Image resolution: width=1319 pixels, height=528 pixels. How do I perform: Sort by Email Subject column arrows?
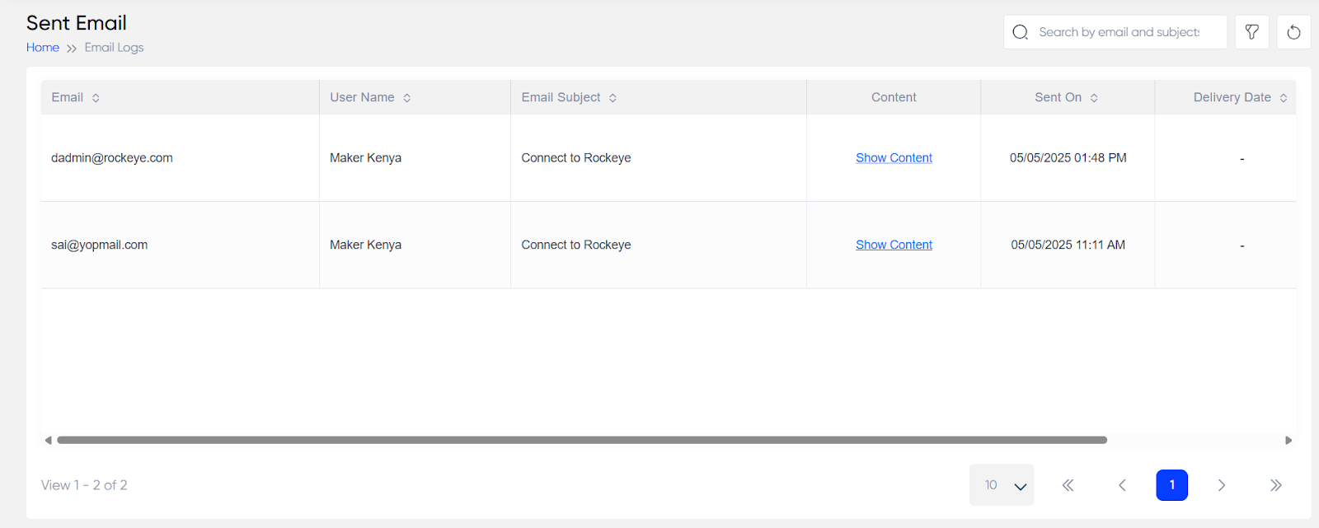click(613, 98)
